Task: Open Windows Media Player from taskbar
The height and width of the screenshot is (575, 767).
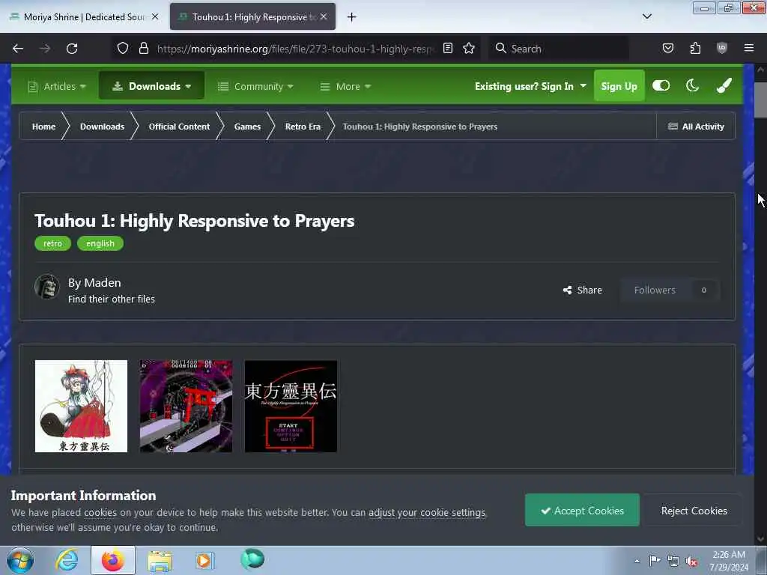Action: pyautogui.click(x=204, y=560)
